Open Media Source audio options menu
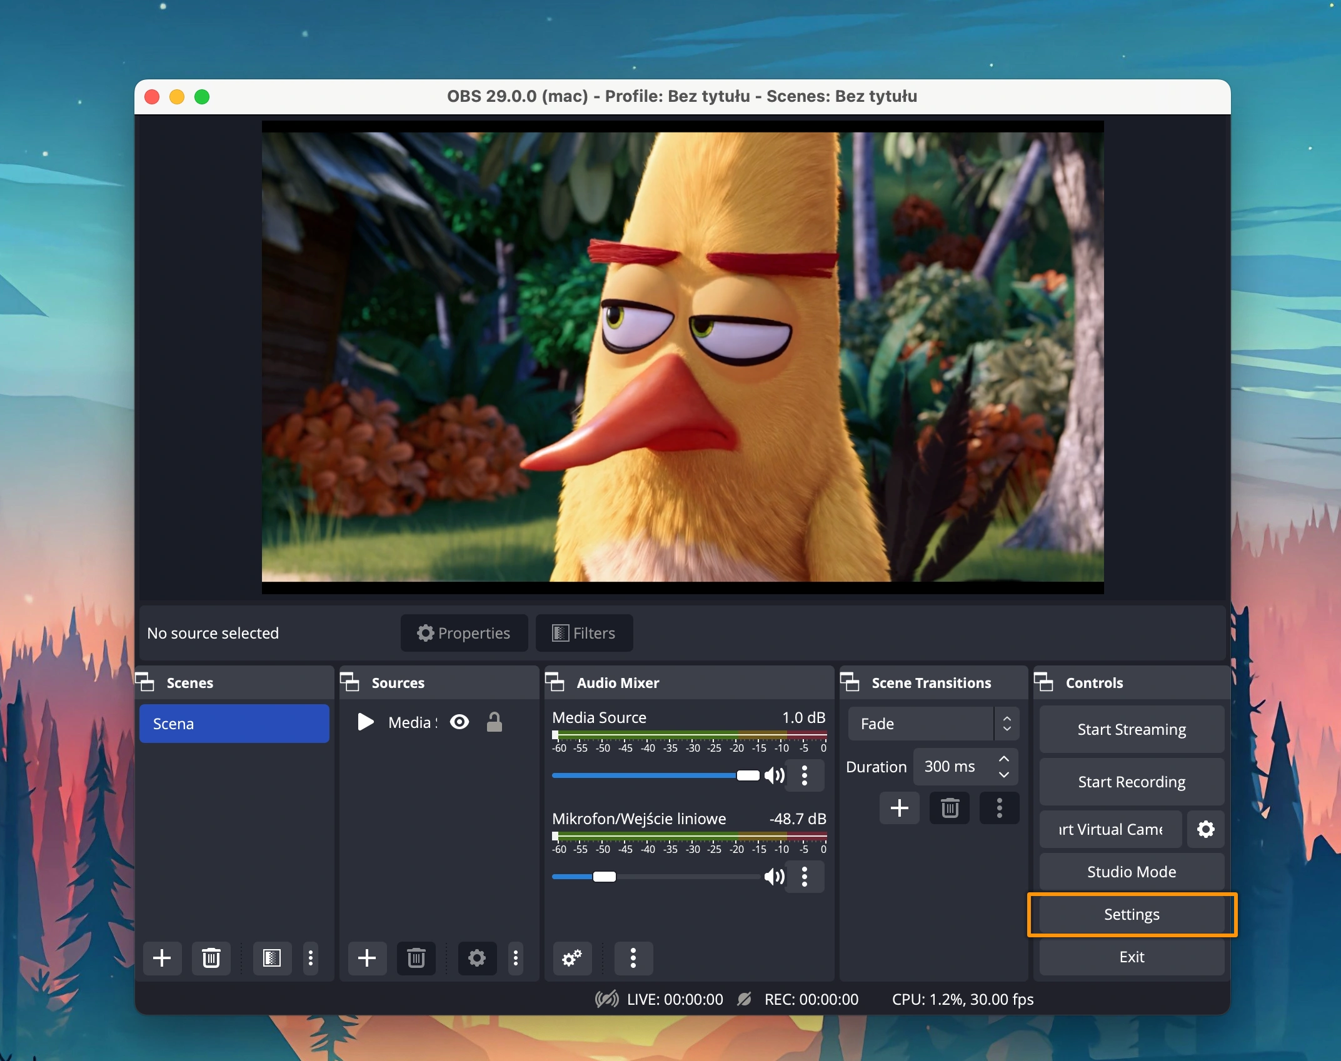The height and width of the screenshot is (1061, 1341). (805, 775)
